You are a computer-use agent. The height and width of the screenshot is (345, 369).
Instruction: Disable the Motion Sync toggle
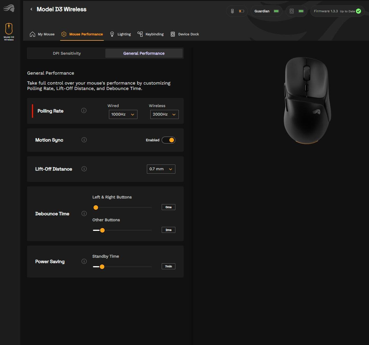[x=169, y=140]
